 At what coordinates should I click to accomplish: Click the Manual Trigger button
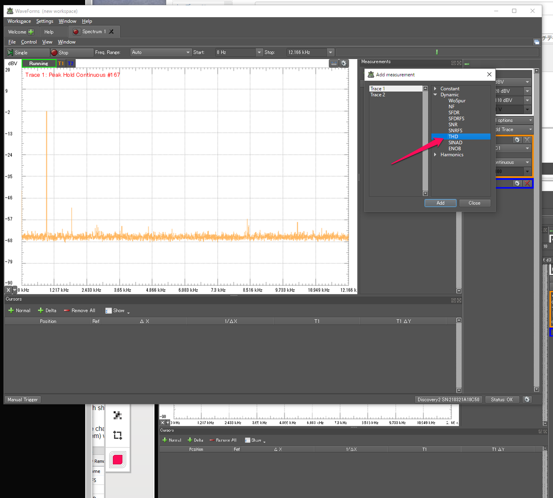tap(22, 400)
